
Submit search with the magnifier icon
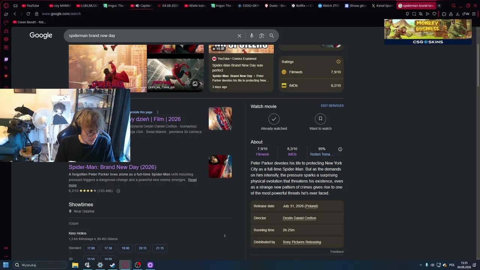(271, 36)
